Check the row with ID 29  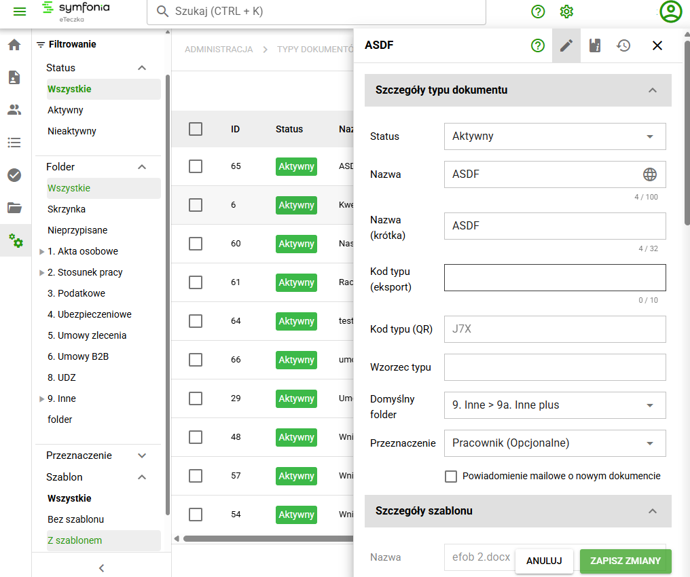pyautogui.click(x=196, y=398)
